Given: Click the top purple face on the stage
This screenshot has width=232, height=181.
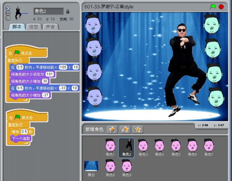Looking at the screenshot, I should [x=93, y=25].
